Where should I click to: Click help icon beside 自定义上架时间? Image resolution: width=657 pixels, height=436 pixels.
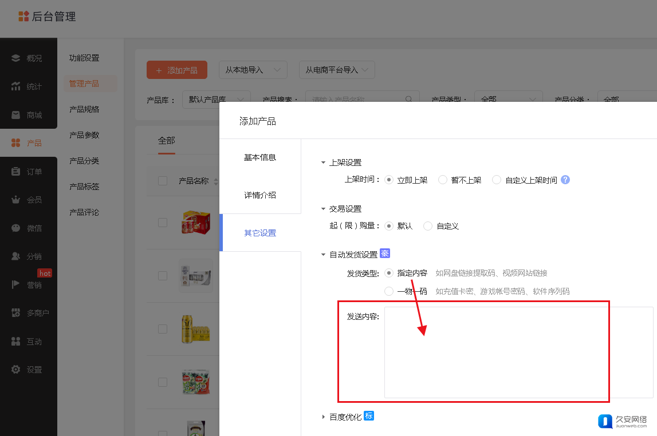pyautogui.click(x=565, y=180)
